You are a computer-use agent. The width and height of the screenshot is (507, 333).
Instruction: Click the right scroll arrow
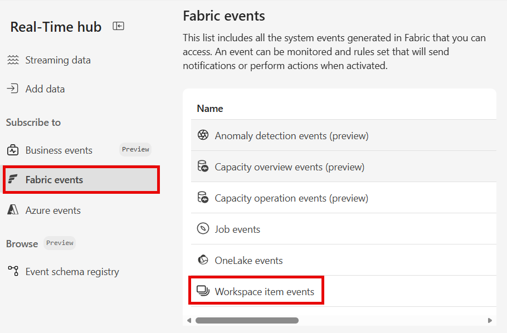[489, 320]
